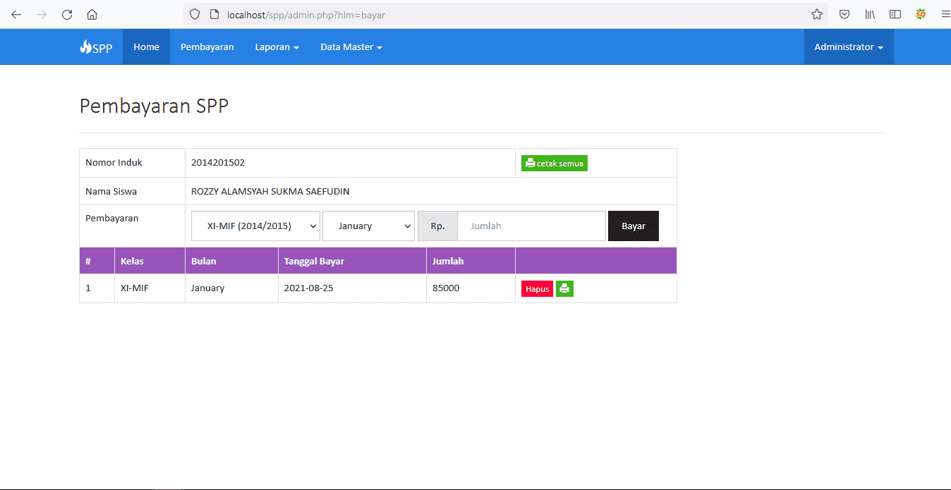Open the browser hamburger menu
This screenshot has height=490, width=951.
tap(945, 14)
